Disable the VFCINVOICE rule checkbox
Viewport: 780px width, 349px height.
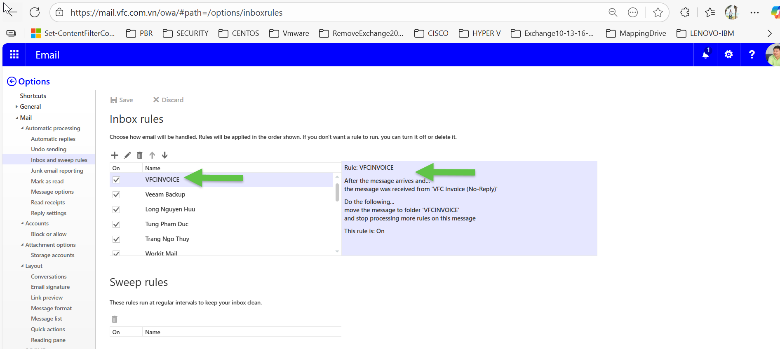(116, 180)
